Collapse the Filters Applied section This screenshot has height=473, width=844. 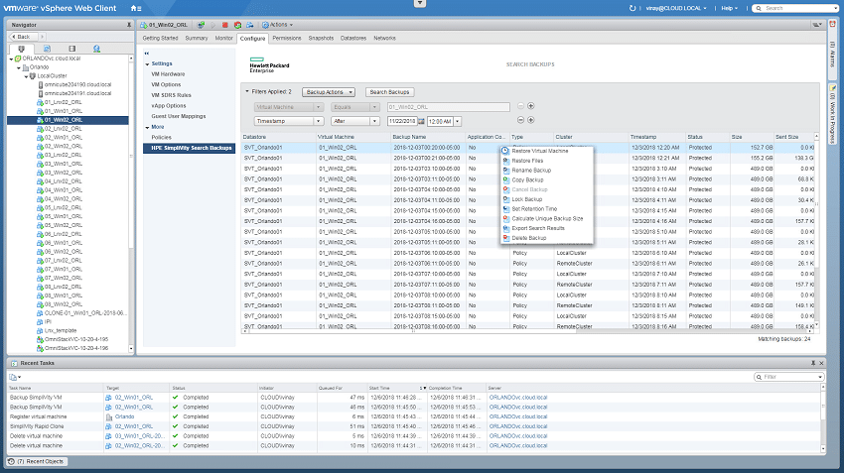pos(247,91)
